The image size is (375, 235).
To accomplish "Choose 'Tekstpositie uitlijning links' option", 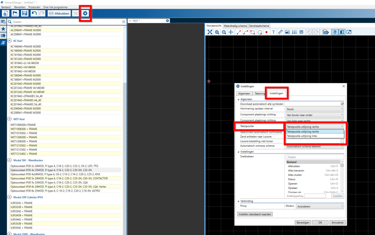I will pos(315,136).
